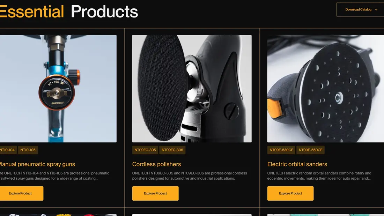This screenshot has height=216, width=384.
Task: Open the Electric orbital sanders title link
Action: pos(297,164)
